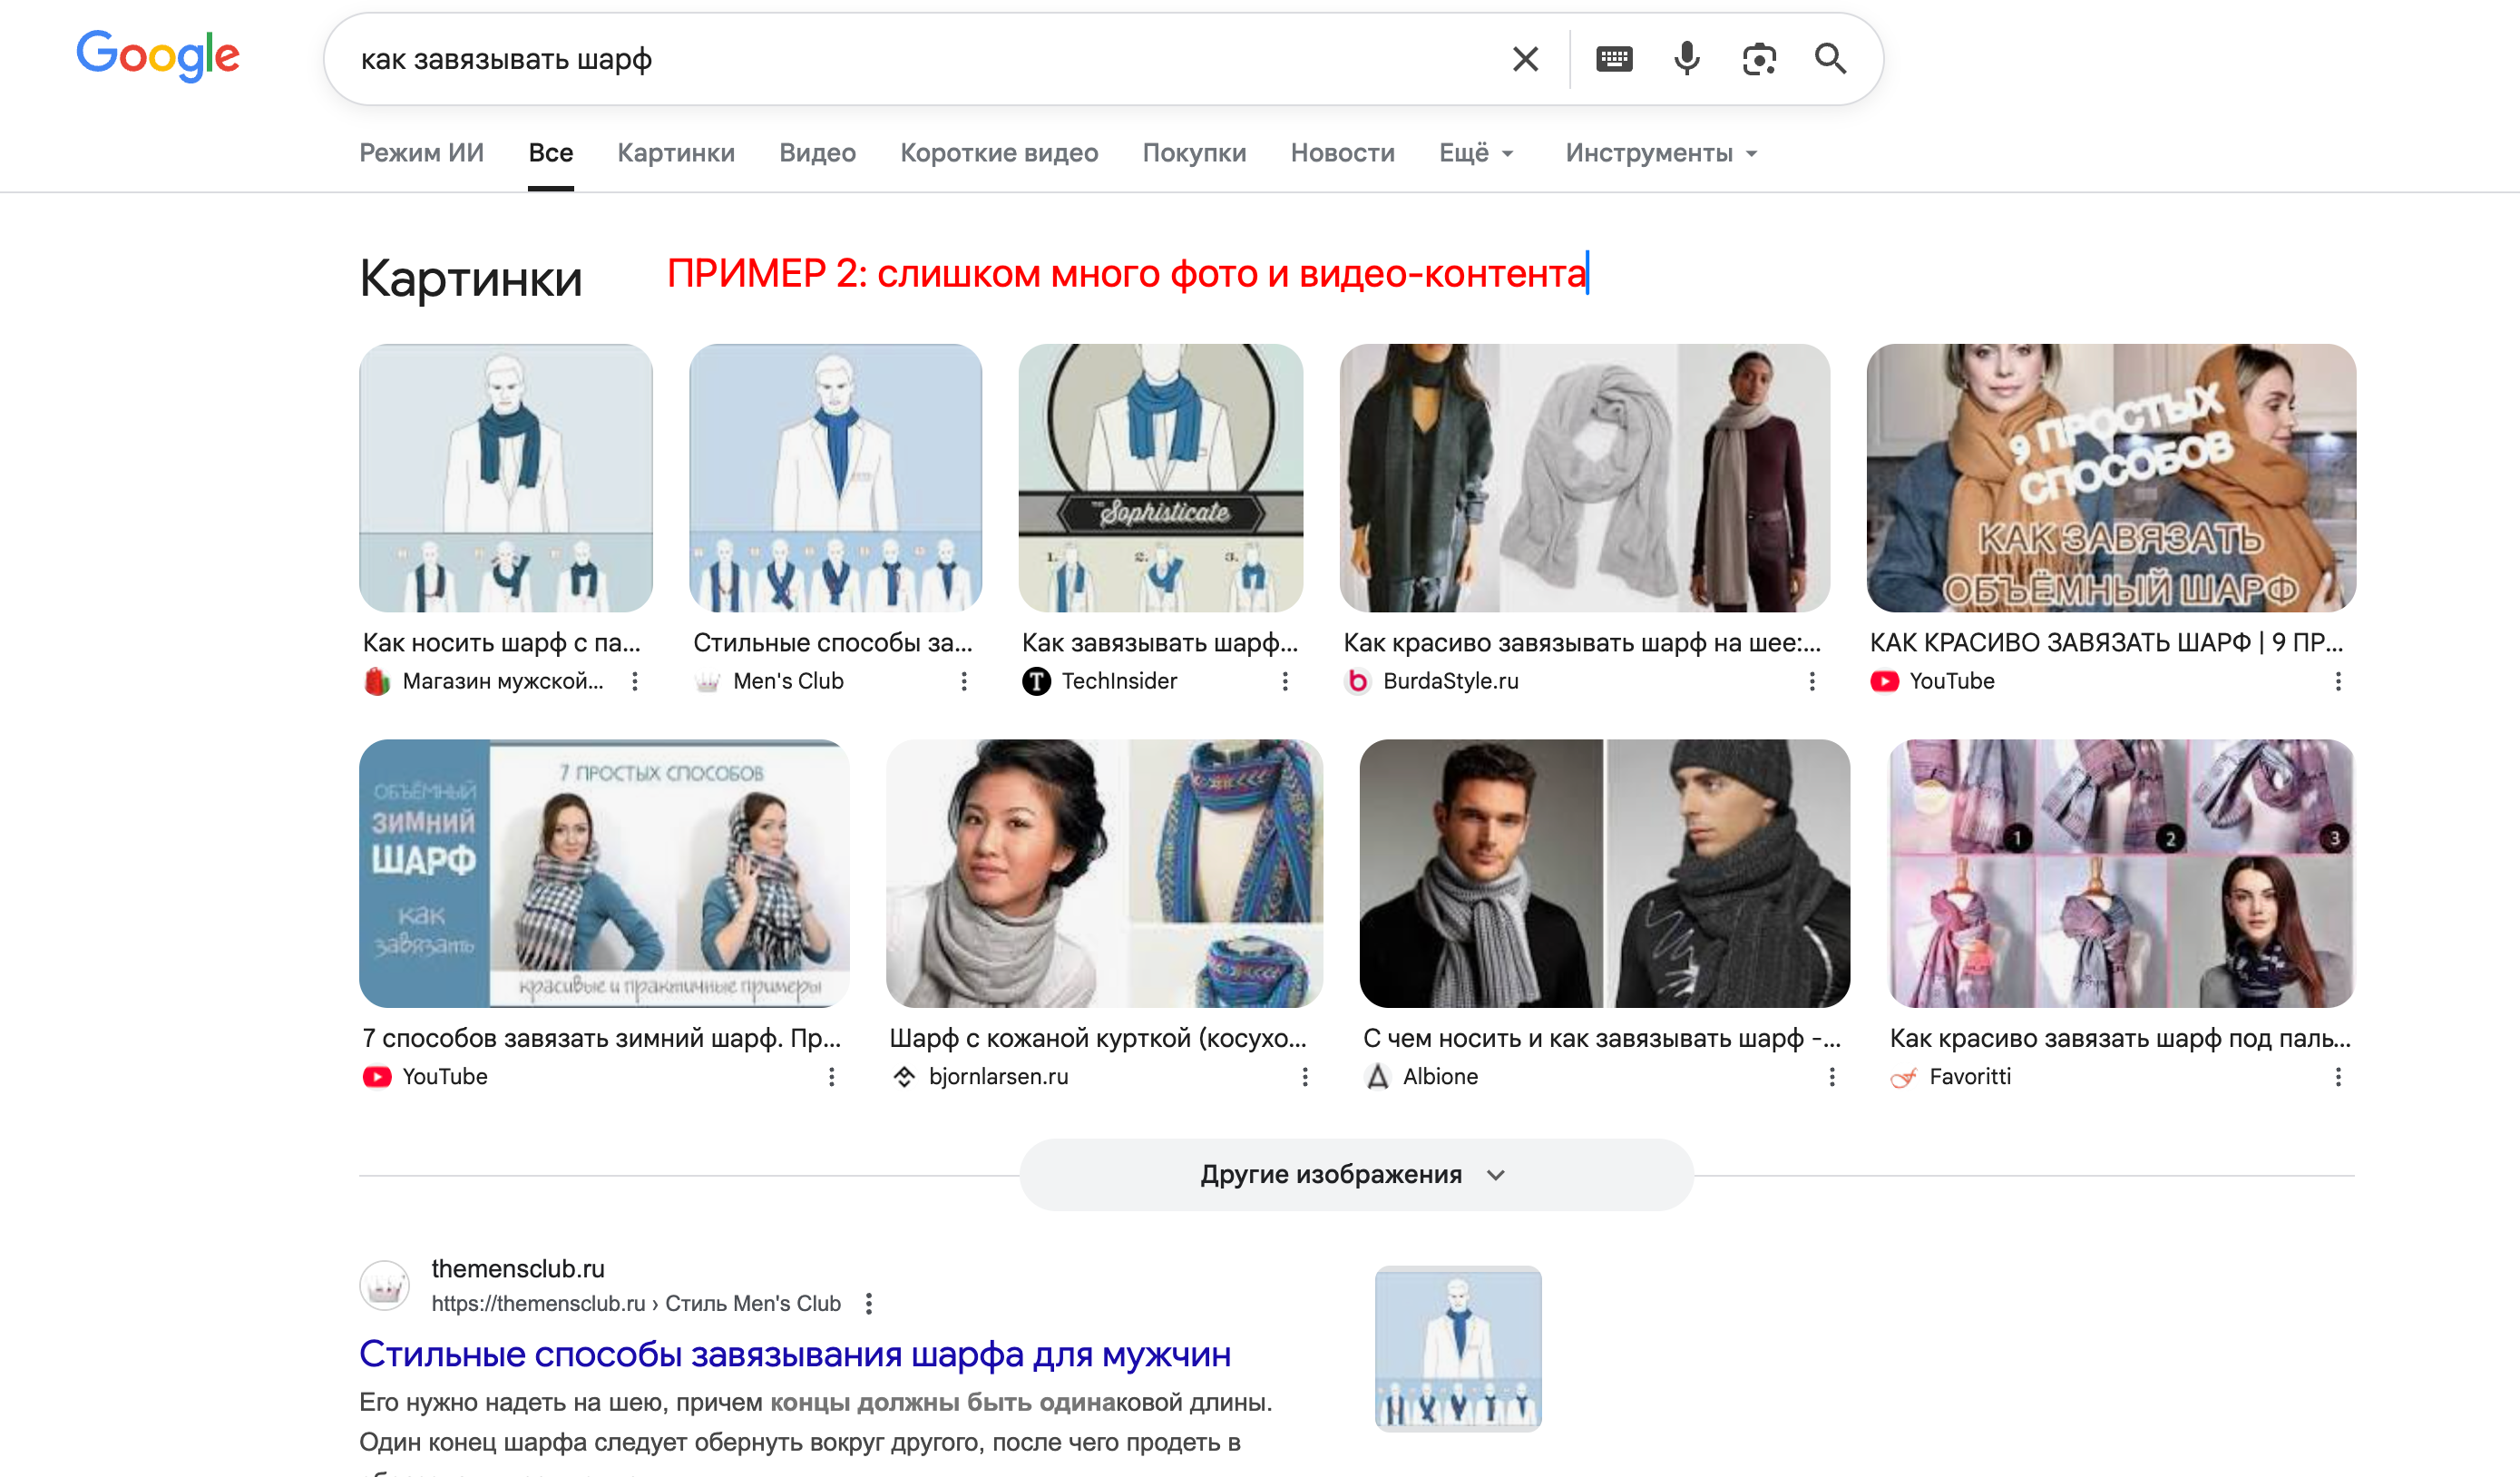
Task: Switch to Покупки tab
Action: point(1194,153)
